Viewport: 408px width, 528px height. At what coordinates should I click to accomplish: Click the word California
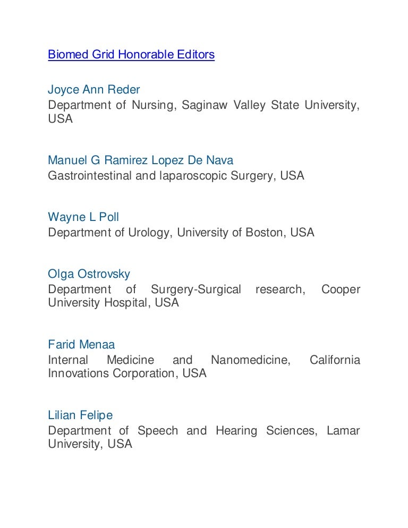point(335,360)
